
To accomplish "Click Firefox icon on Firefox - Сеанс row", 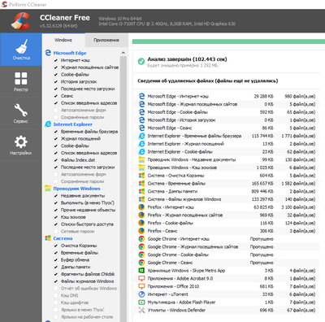I will (141, 231).
